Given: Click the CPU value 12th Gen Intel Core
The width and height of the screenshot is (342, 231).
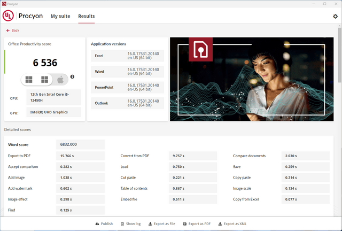Looking at the screenshot, I should pyautogui.click(x=53, y=97).
